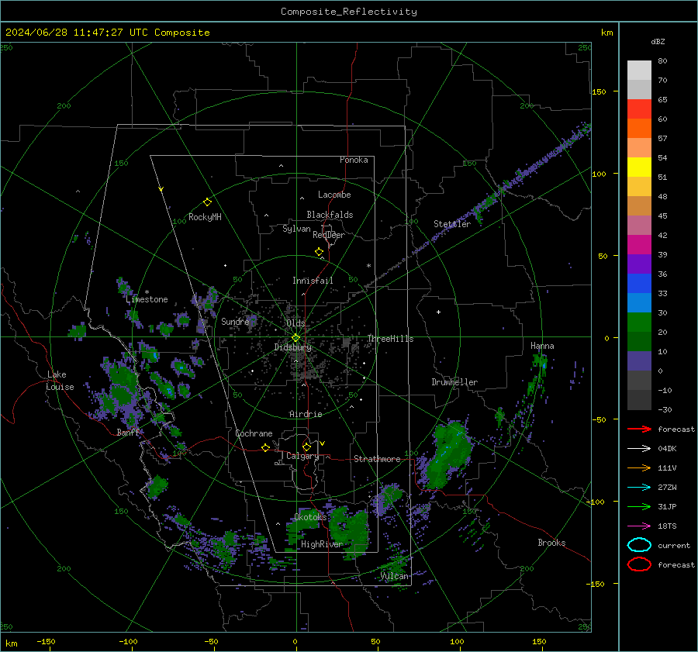698x652 pixels.
Task: Click the yellow radar-site diamond at Didsbury
Action: [x=295, y=338]
